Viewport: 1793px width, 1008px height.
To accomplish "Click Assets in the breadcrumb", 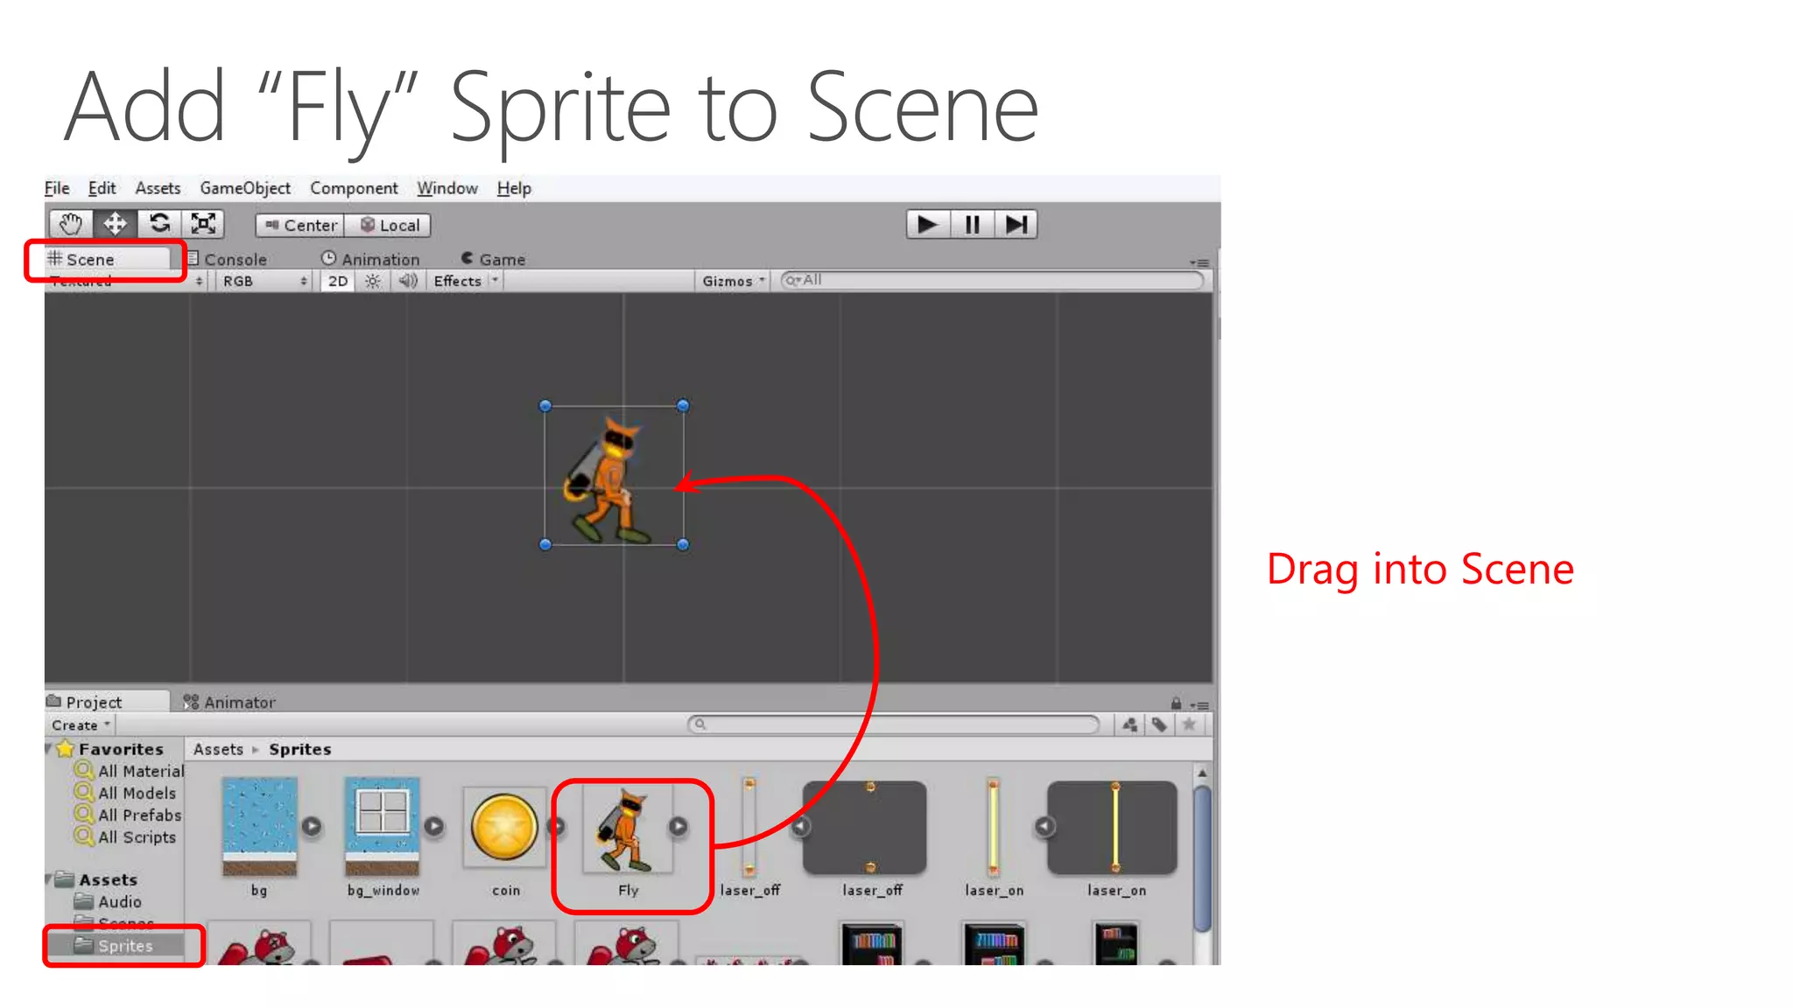I will coord(218,749).
